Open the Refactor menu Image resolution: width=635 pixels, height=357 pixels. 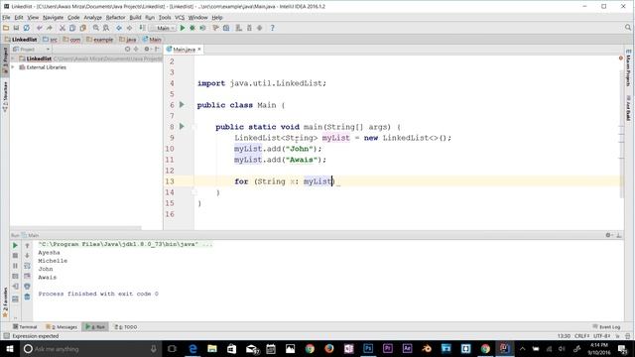click(115, 18)
